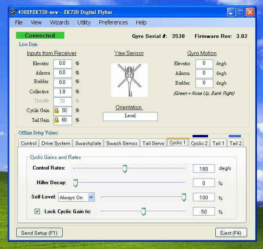Click the Gyro Motion Elevator field
Viewport: 263px width, 249px height.
(x=204, y=64)
